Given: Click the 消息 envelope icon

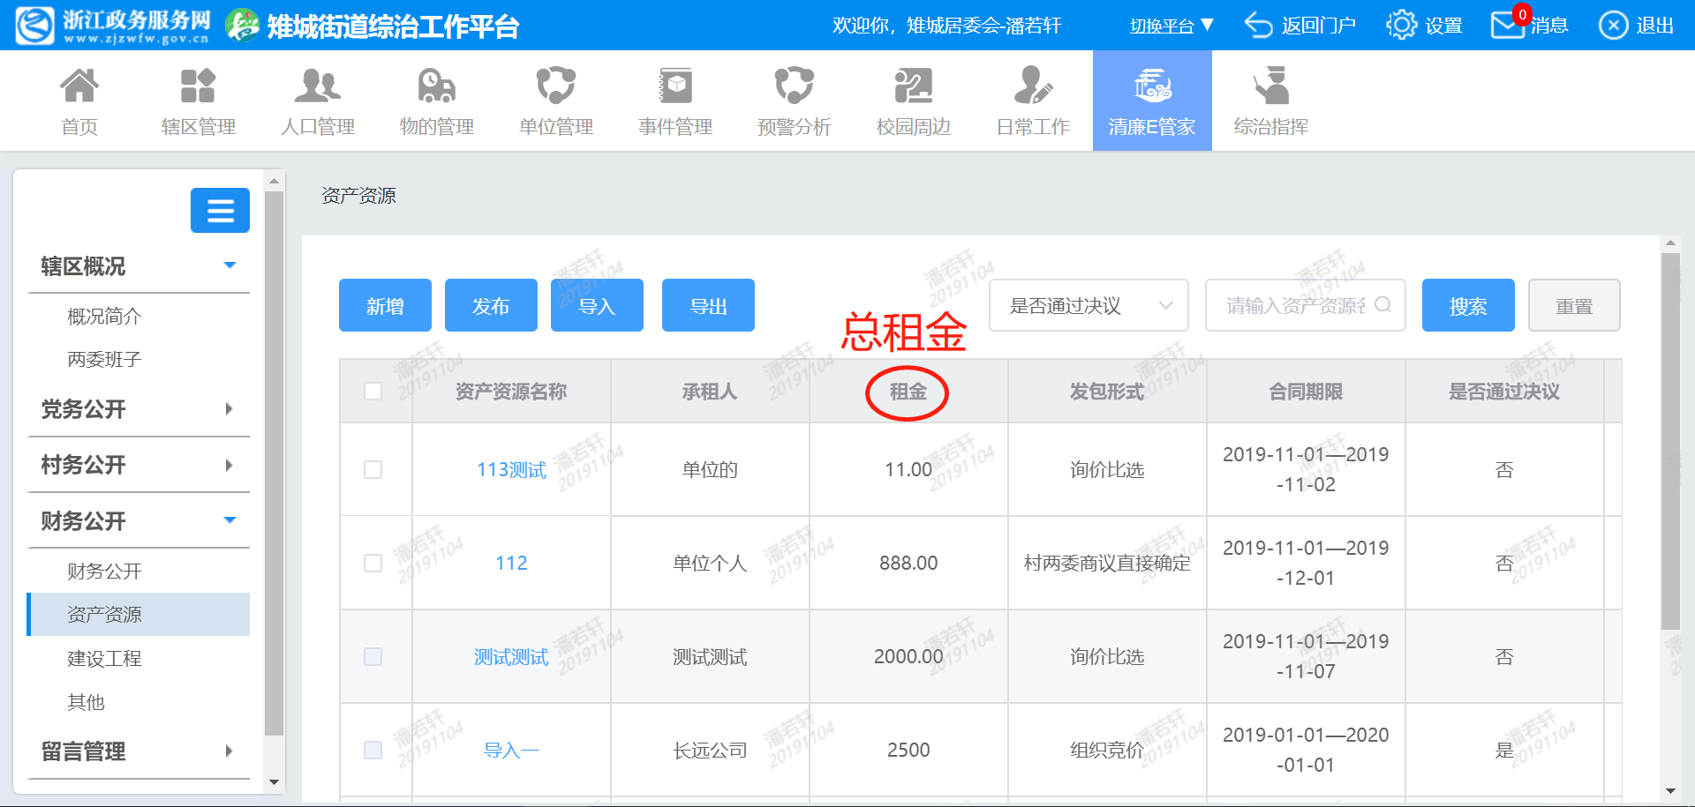Looking at the screenshot, I should [1506, 26].
